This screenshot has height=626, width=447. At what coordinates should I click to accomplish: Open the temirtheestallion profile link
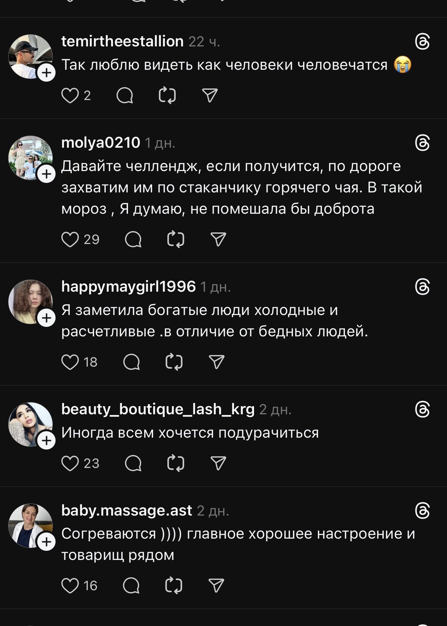coord(122,41)
